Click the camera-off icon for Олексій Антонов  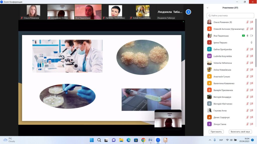(x=251, y=29)
